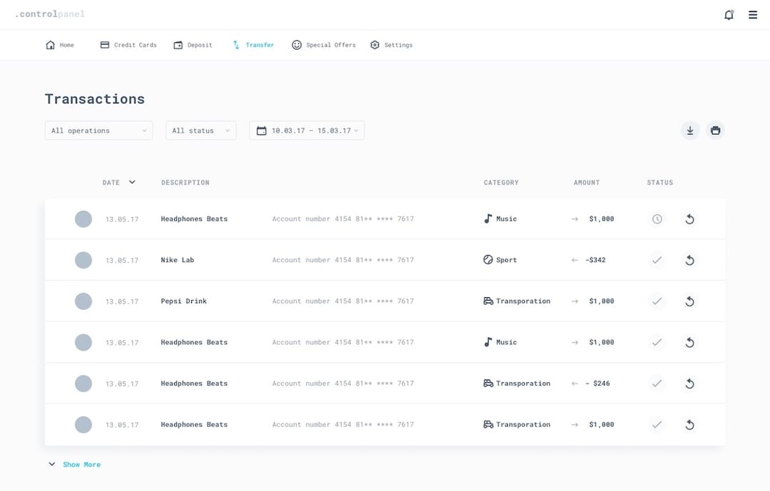The height and width of the screenshot is (491, 770).
Task: Click the checkmark status on the Nike Lab row
Action: tap(657, 259)
